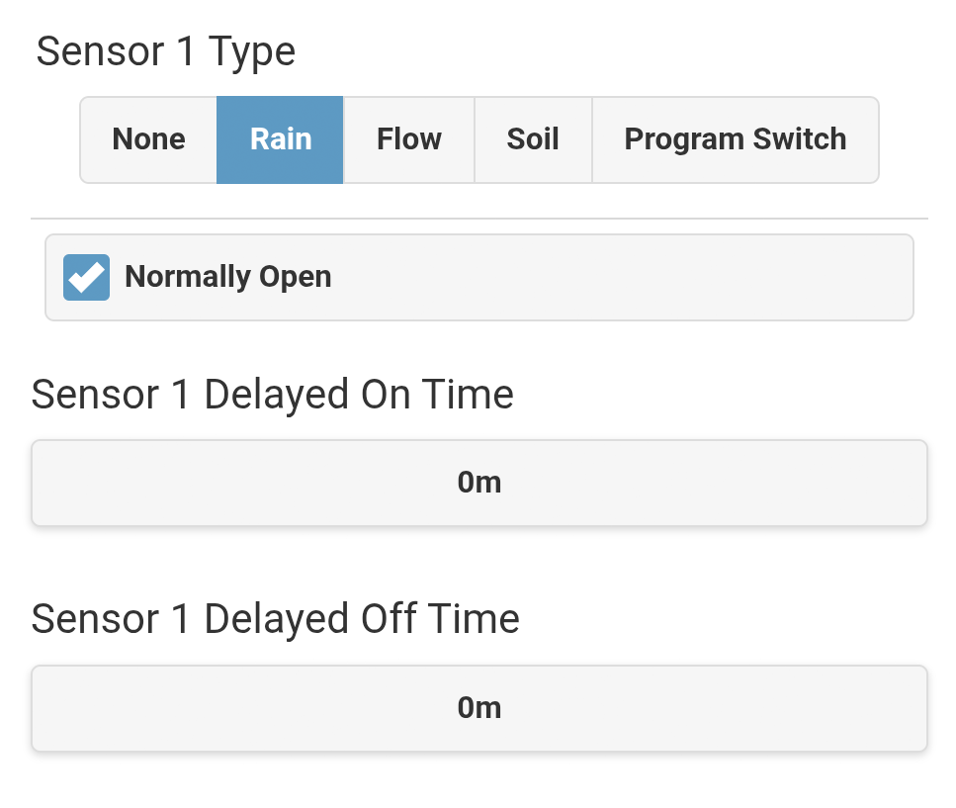Click the Sensor 1 Delayed On Time heading
The height and width of the screenshot is (808, 956).
tap(273, 396)
